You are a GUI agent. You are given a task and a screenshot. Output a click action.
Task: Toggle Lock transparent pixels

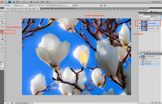point(143,19)
